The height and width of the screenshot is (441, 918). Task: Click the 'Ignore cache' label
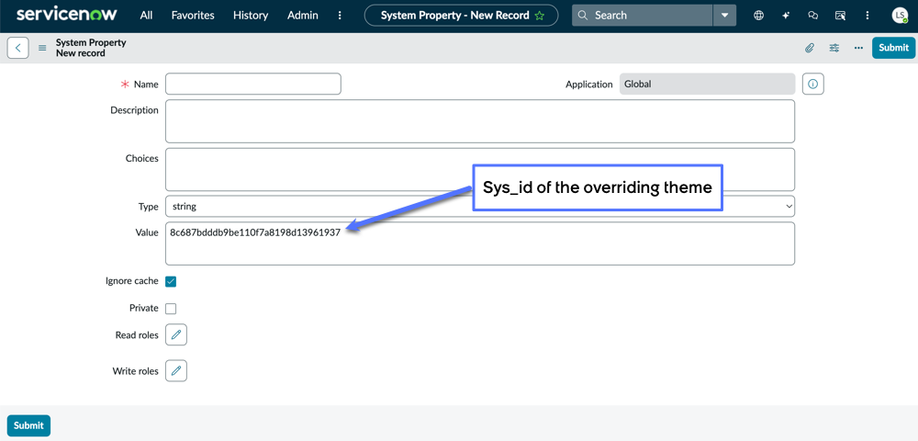131,281
